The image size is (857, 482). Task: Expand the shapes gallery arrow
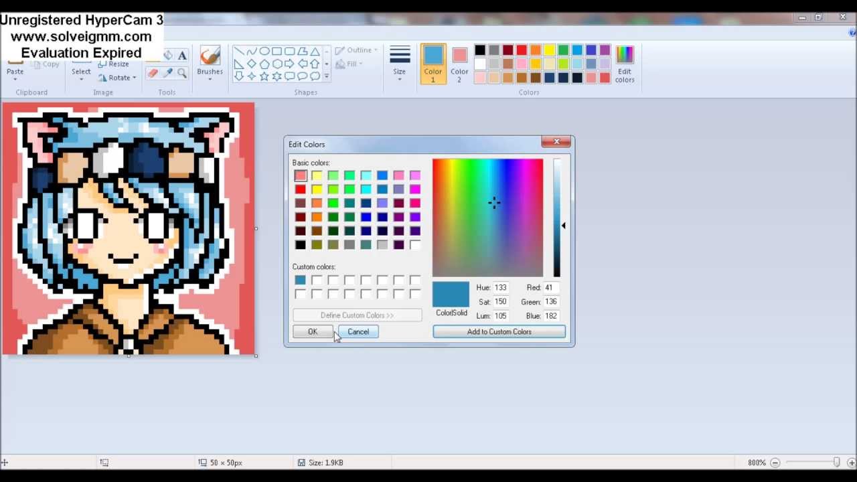[x=327, y=76]
